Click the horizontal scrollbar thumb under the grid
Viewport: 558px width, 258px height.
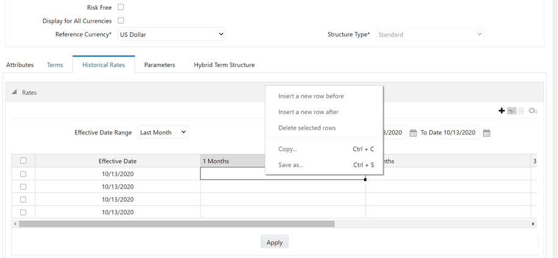[177, 224]
